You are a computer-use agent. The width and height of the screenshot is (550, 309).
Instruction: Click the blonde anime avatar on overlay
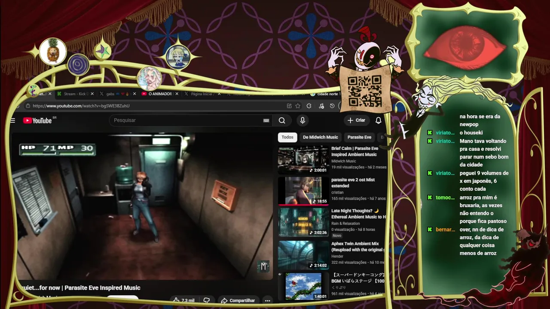(178, 57)
